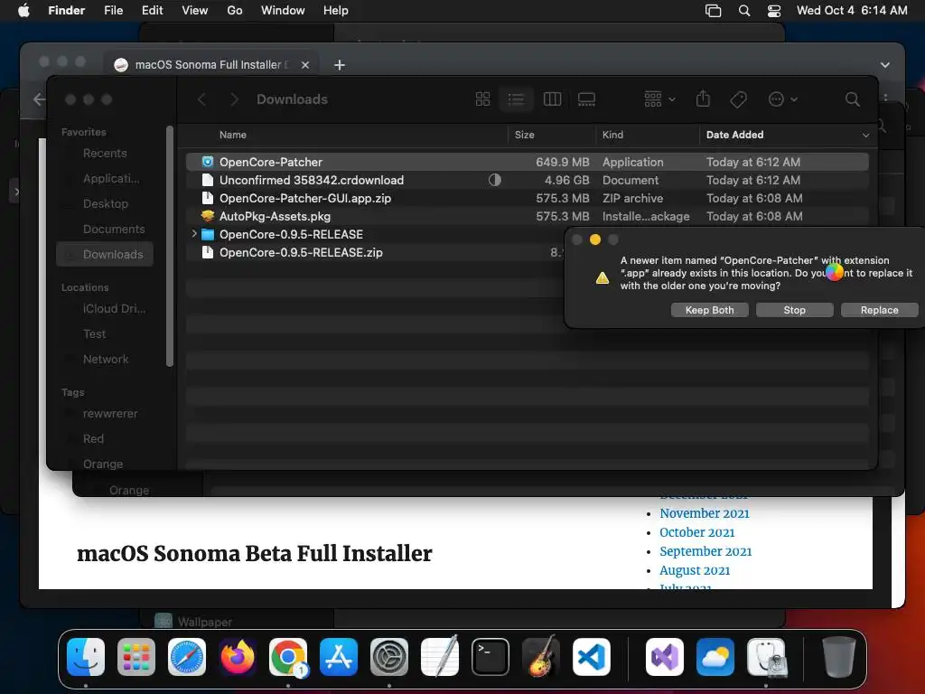This screenshot has height=694, width=925.
Task: Go back with Finder's back chevron
Action: click(201, 99)
